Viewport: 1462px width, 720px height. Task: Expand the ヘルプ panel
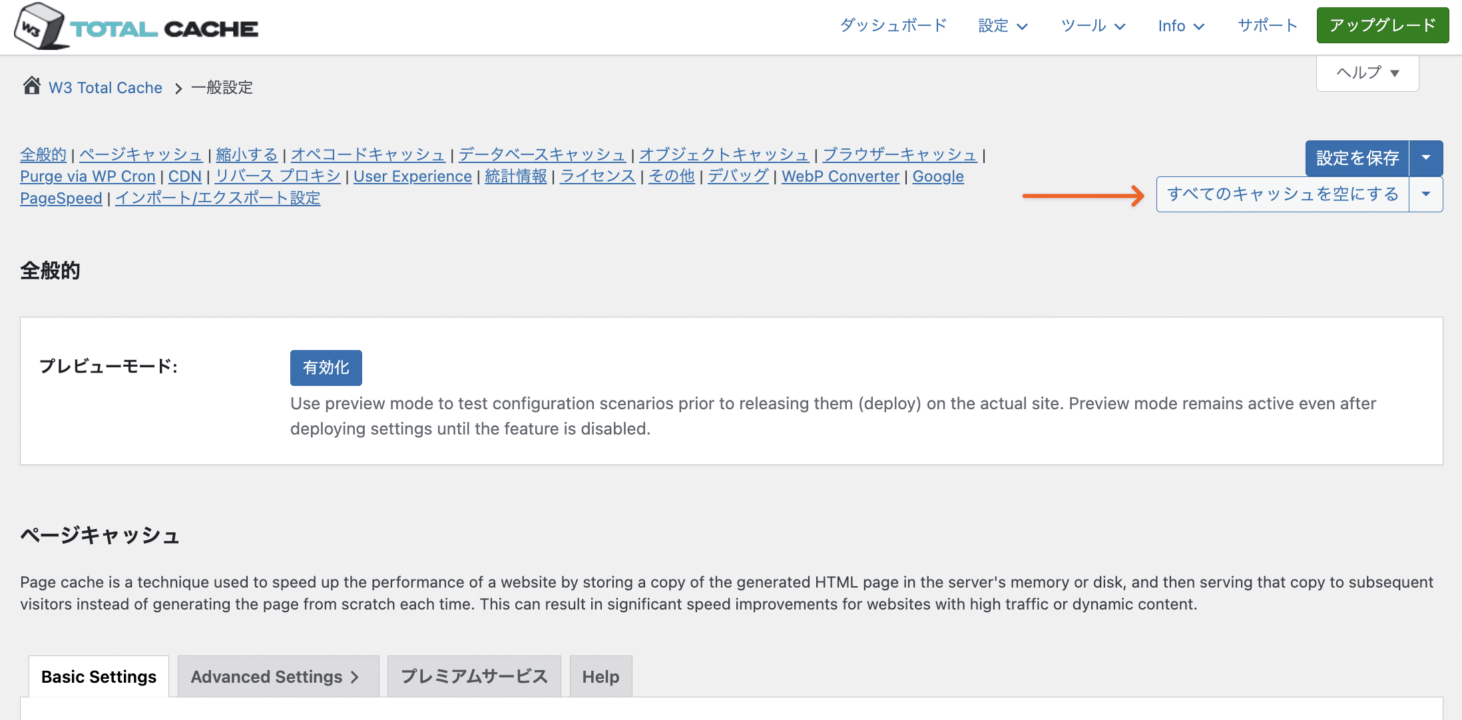click(1367, 73)
